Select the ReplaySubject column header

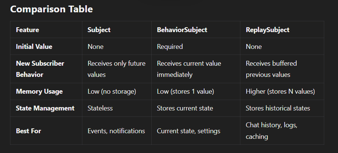[x=268, y=30]
